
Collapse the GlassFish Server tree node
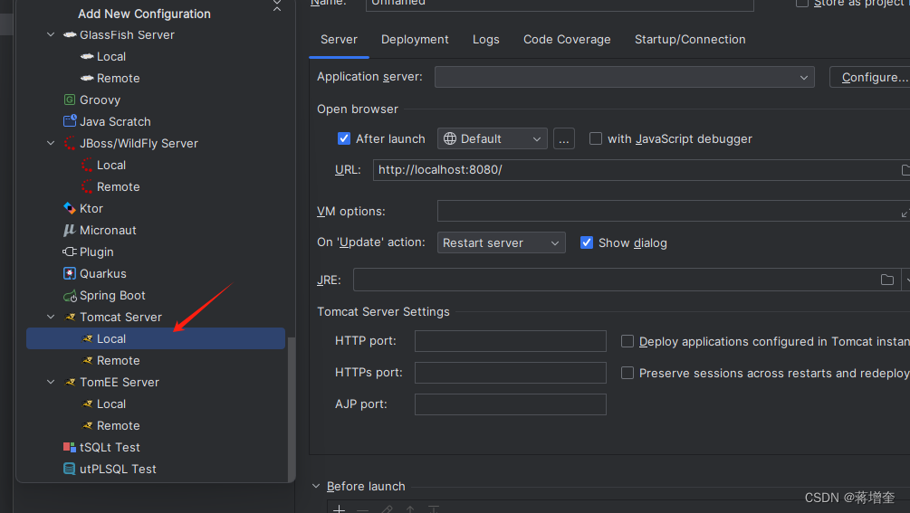51,34
